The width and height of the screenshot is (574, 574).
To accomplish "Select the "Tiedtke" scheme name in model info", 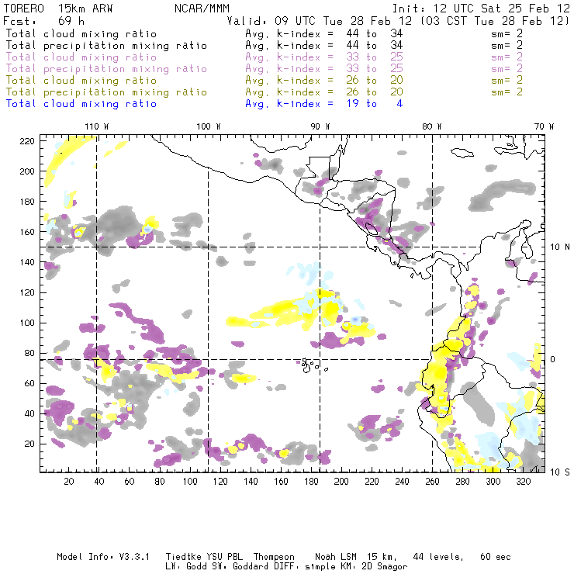I will (x=184, y=557).
